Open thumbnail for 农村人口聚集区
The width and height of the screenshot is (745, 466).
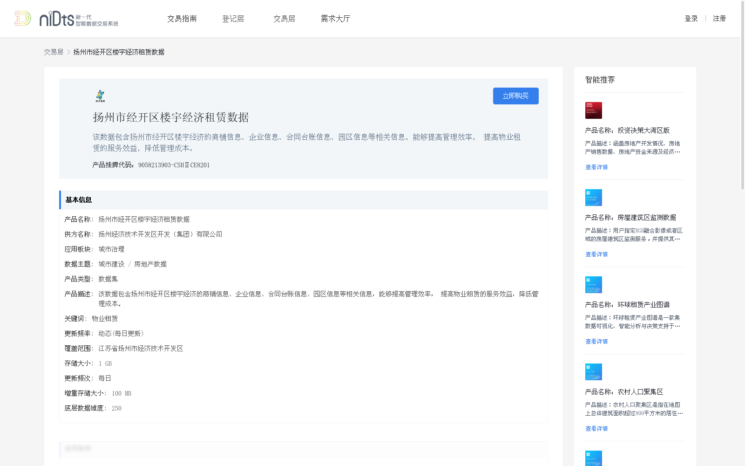[594, 372]
